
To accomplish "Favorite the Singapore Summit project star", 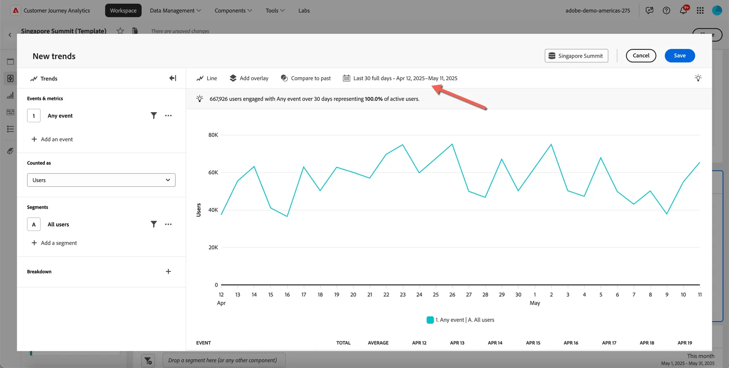I will [120, 30].
